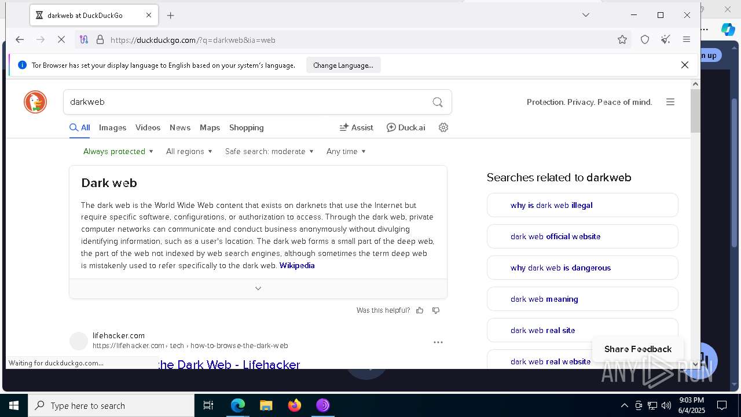
Task: Open the Windows notification center
Action: click(722, 405)
